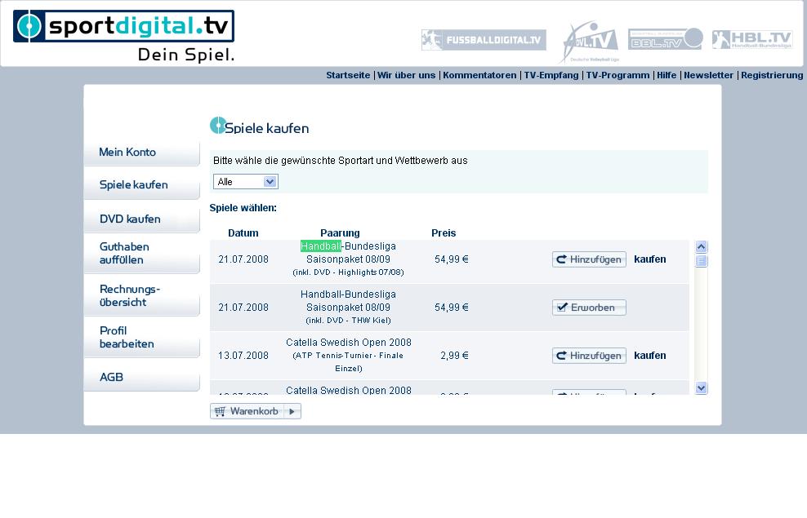Add Highlights 07/08 Saisonpaket via Hinzufügen
807x518 pixels.
589,259
